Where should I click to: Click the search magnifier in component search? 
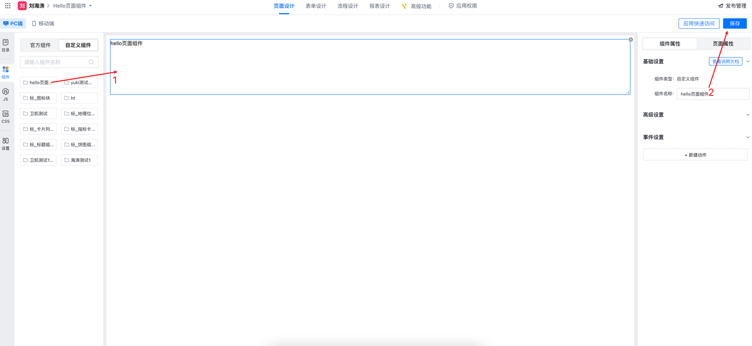click(x=91, y=62)
